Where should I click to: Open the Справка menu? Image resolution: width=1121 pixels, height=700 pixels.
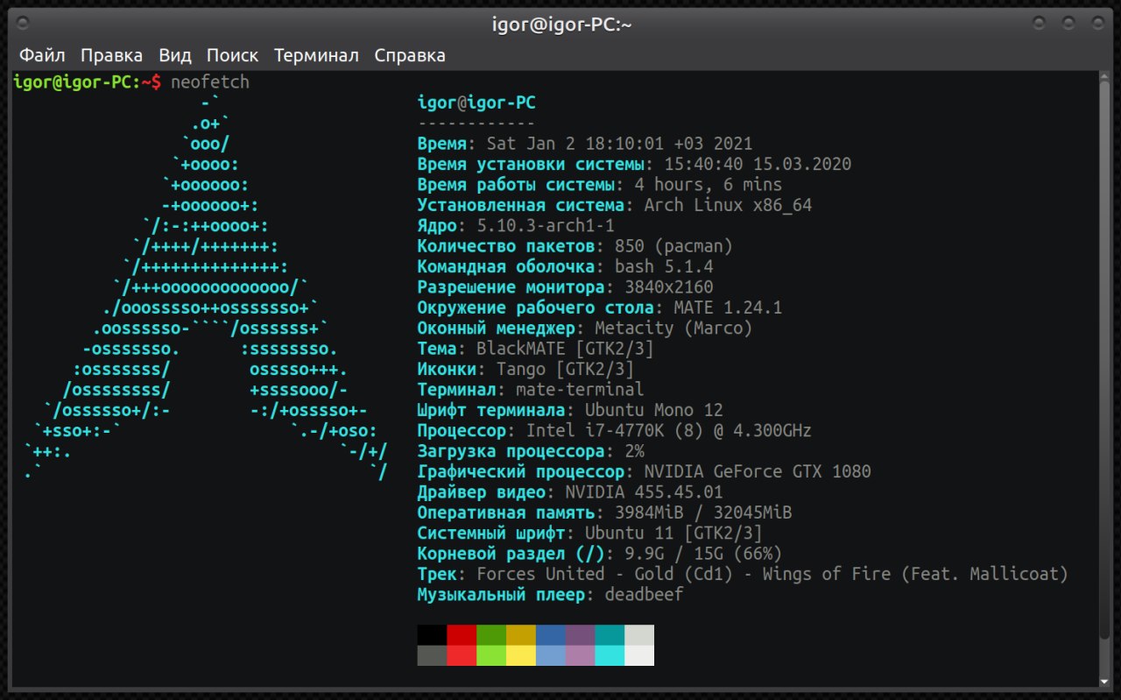(x=410, y=56)
